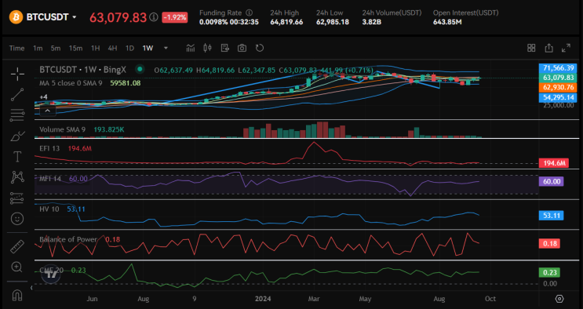The width and height of the screenshot is (583, 309).
Task: Select the trend line drawing tool
Action: 17,95
